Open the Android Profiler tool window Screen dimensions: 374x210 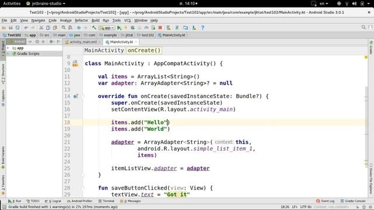pyautogui.click(x=79, y=201)
